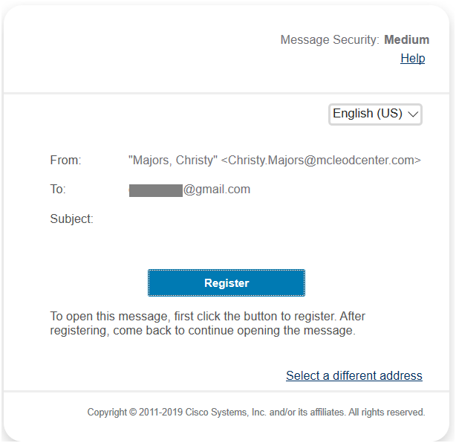
Task: Click the Message Security label
Action: pyautogui.click(x=330, y=39)
